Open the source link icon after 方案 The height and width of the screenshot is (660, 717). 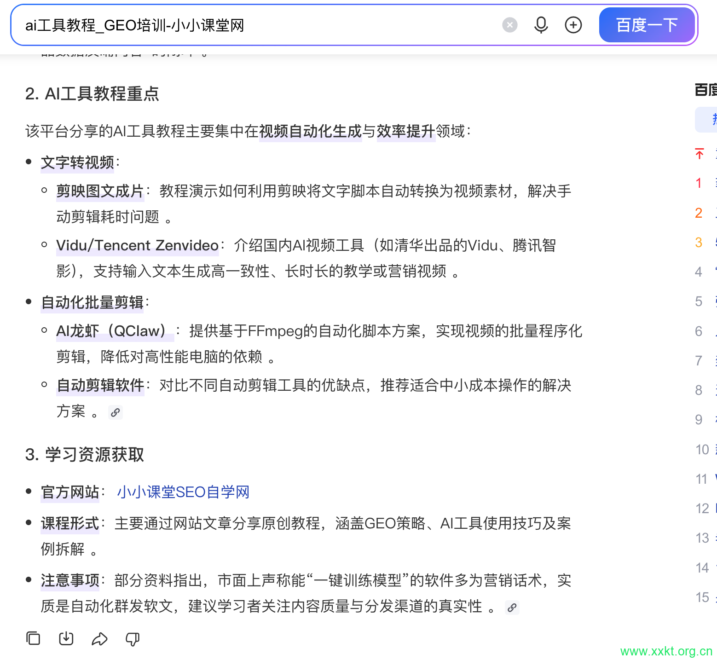(116, 412)
